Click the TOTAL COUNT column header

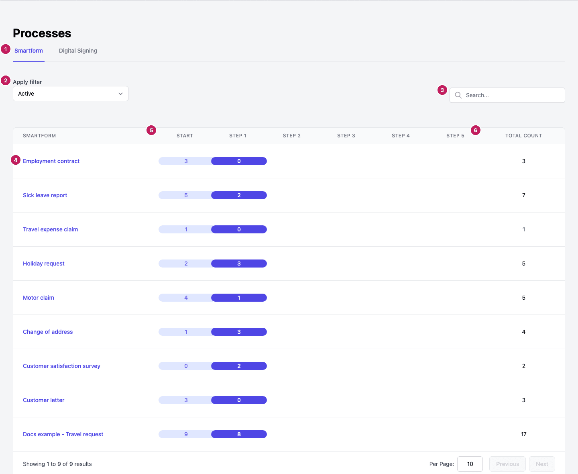(523, 136)
